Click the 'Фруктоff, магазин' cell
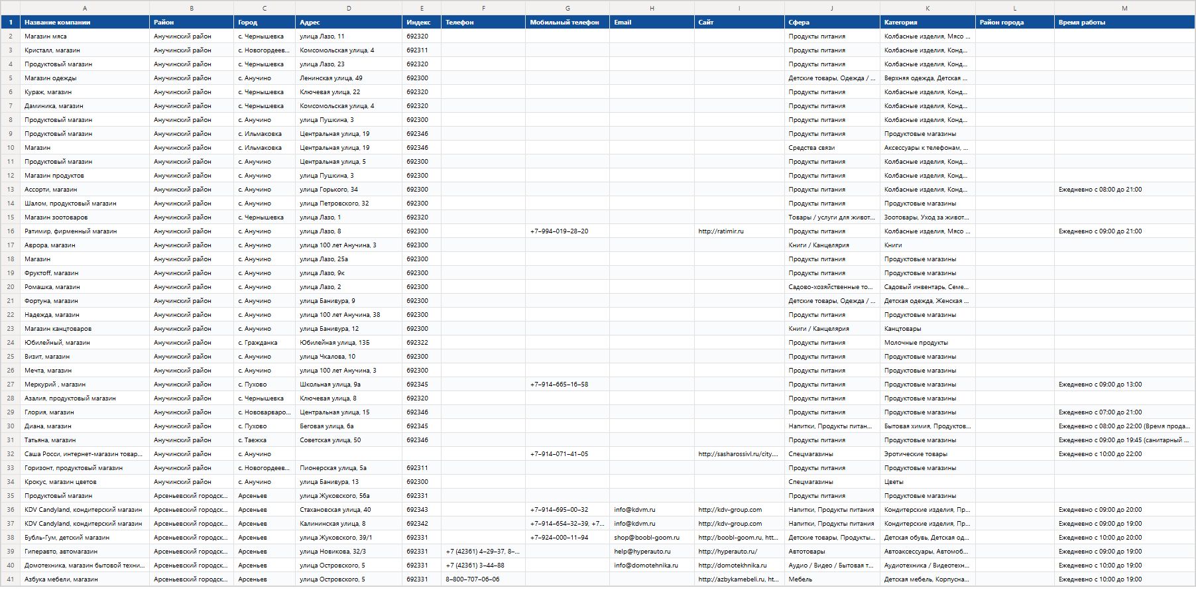This screenshot has height=598, width=1196. 85,273
